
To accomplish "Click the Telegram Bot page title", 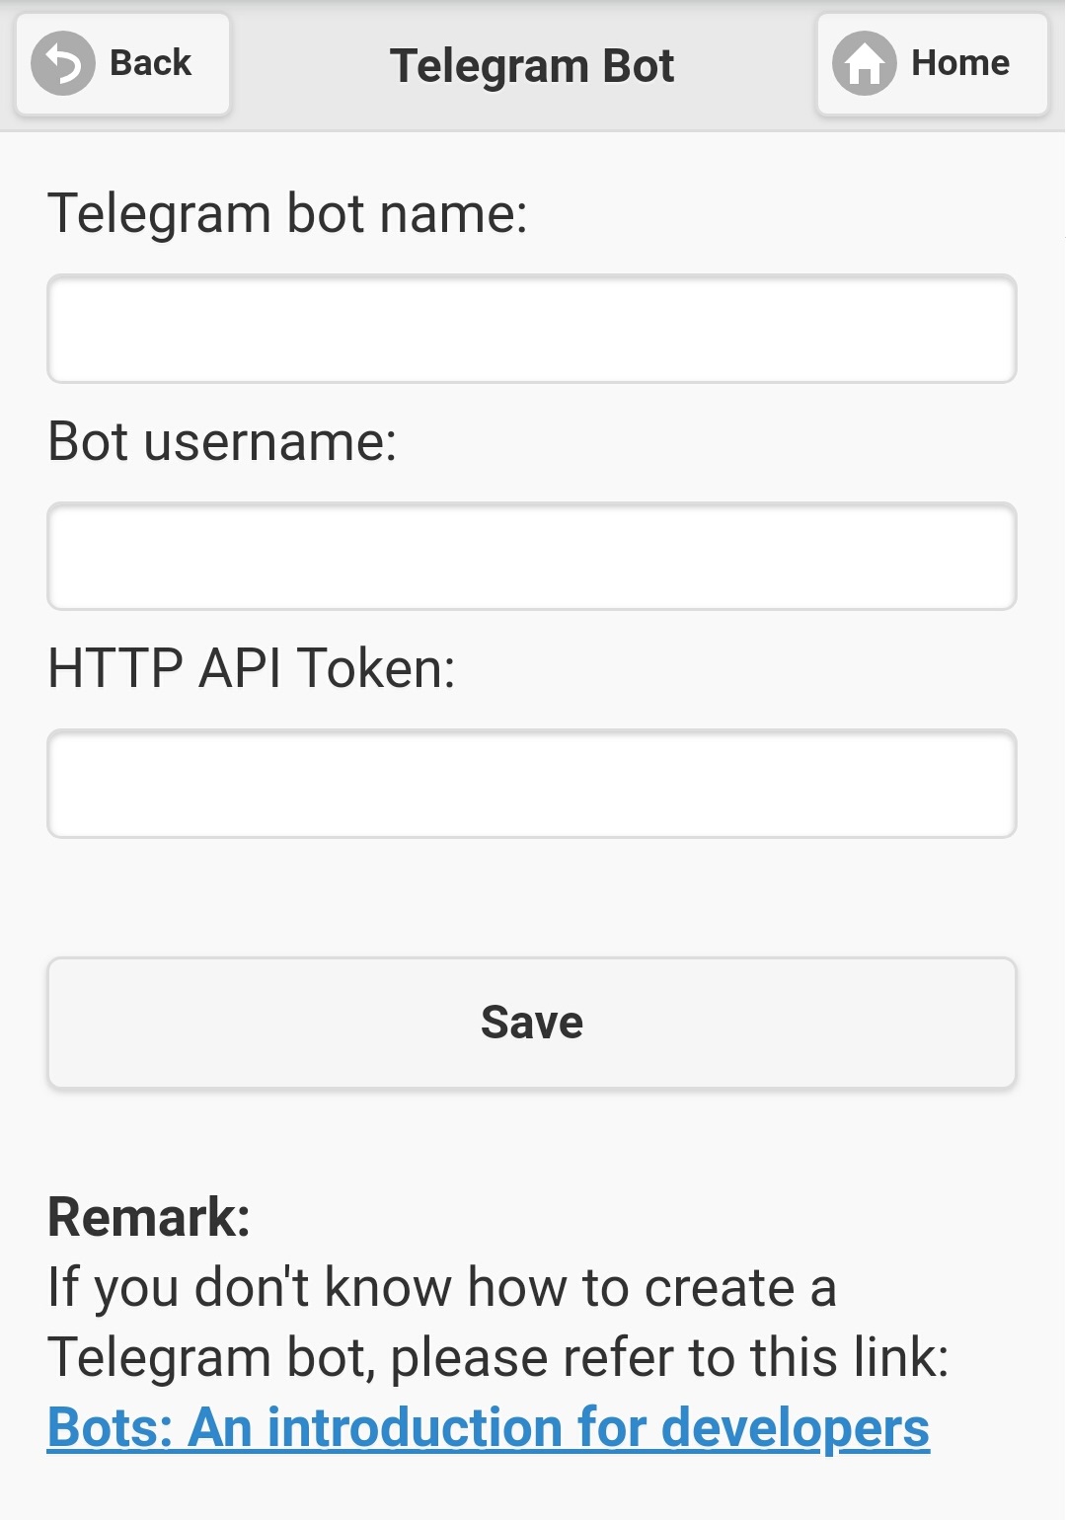I will pyautogui.click(x=532, y=66).
